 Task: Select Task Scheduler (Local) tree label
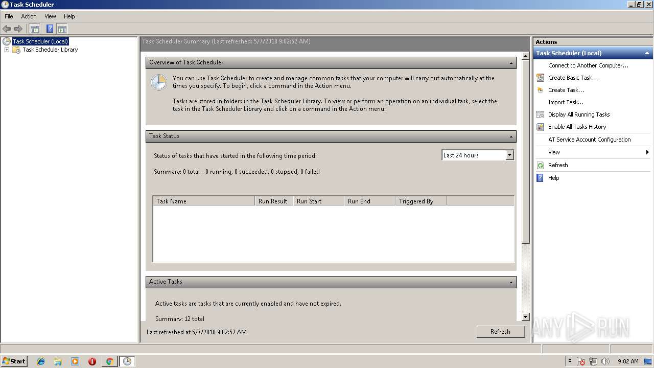(x=40, y=41)
